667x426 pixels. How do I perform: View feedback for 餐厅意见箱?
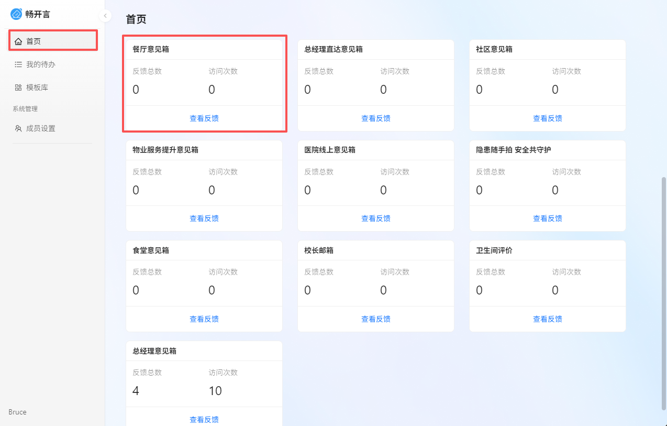point(204,118)
